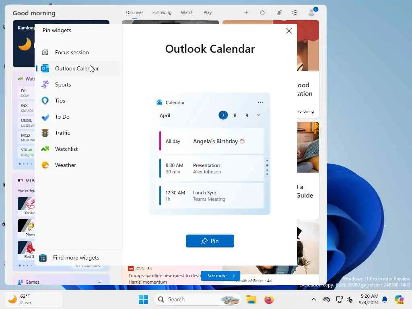The height and width of the screenshot is (309, 412).
Task: Select day 8 in calendar preview
Action: pyautogui.click(x=235, y=115)
